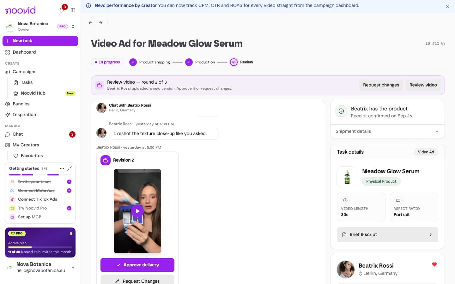Open Beatrix Rossi's chat header avatar
The image size is (455, 284).
[x=101, y=108]
